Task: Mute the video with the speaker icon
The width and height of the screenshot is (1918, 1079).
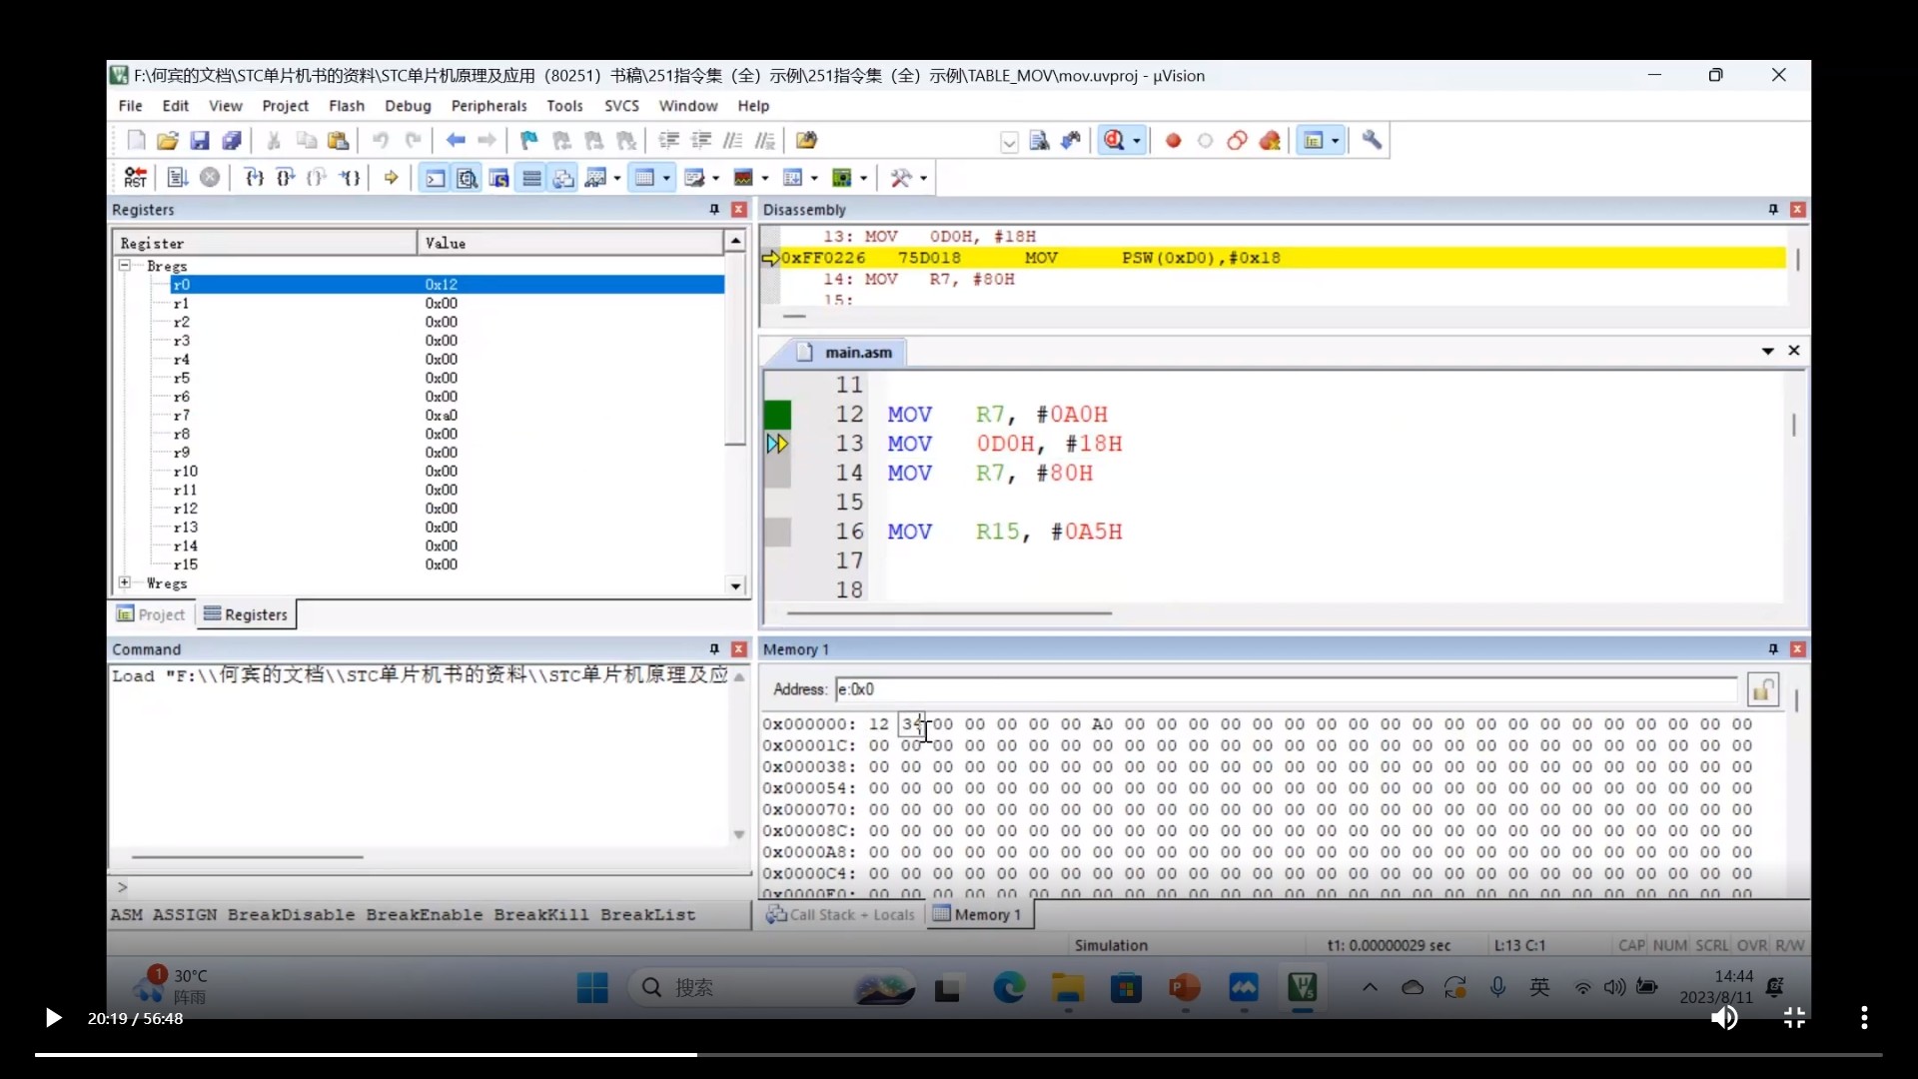Action: [x=1724, y=1018]
